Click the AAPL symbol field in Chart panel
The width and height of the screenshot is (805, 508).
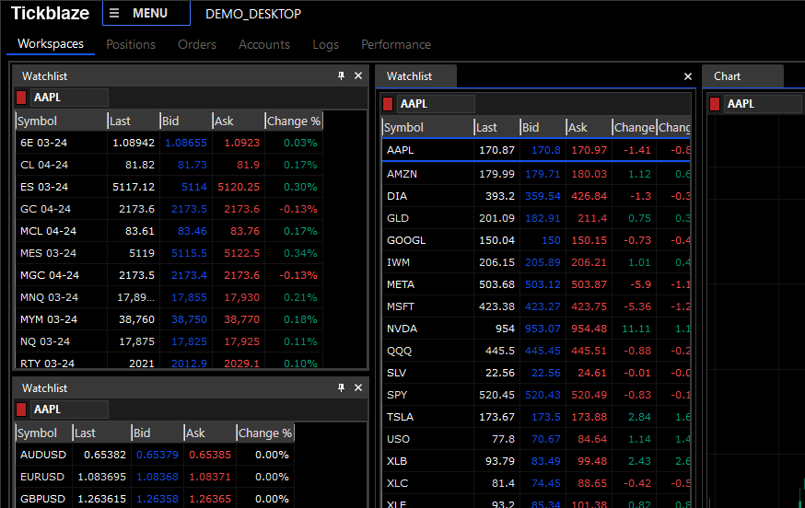pos(763,104)
